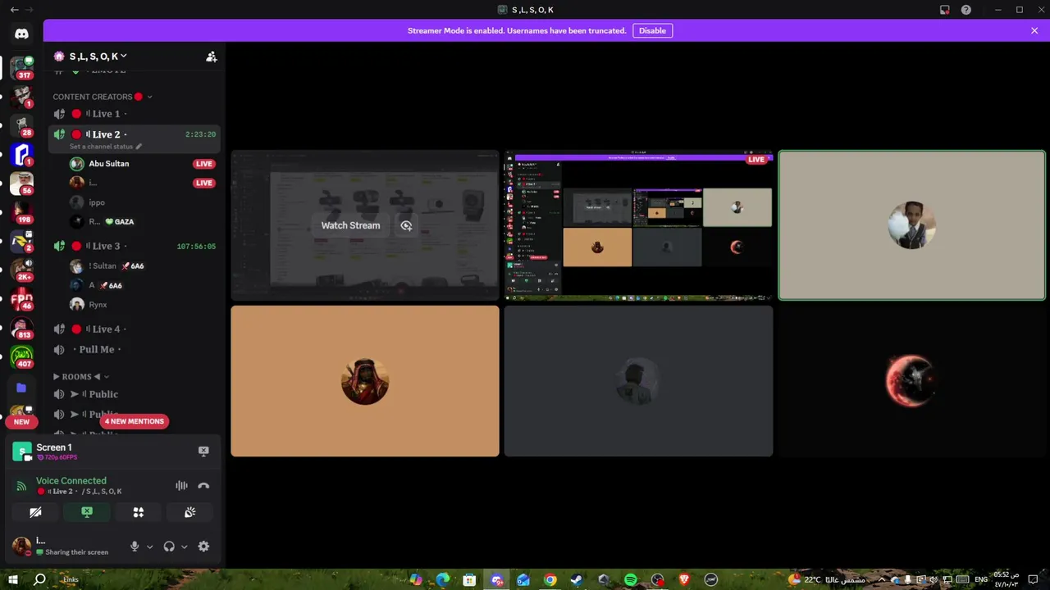
Task: Select the orange-background participant tile
Action: tap(365, 381)
